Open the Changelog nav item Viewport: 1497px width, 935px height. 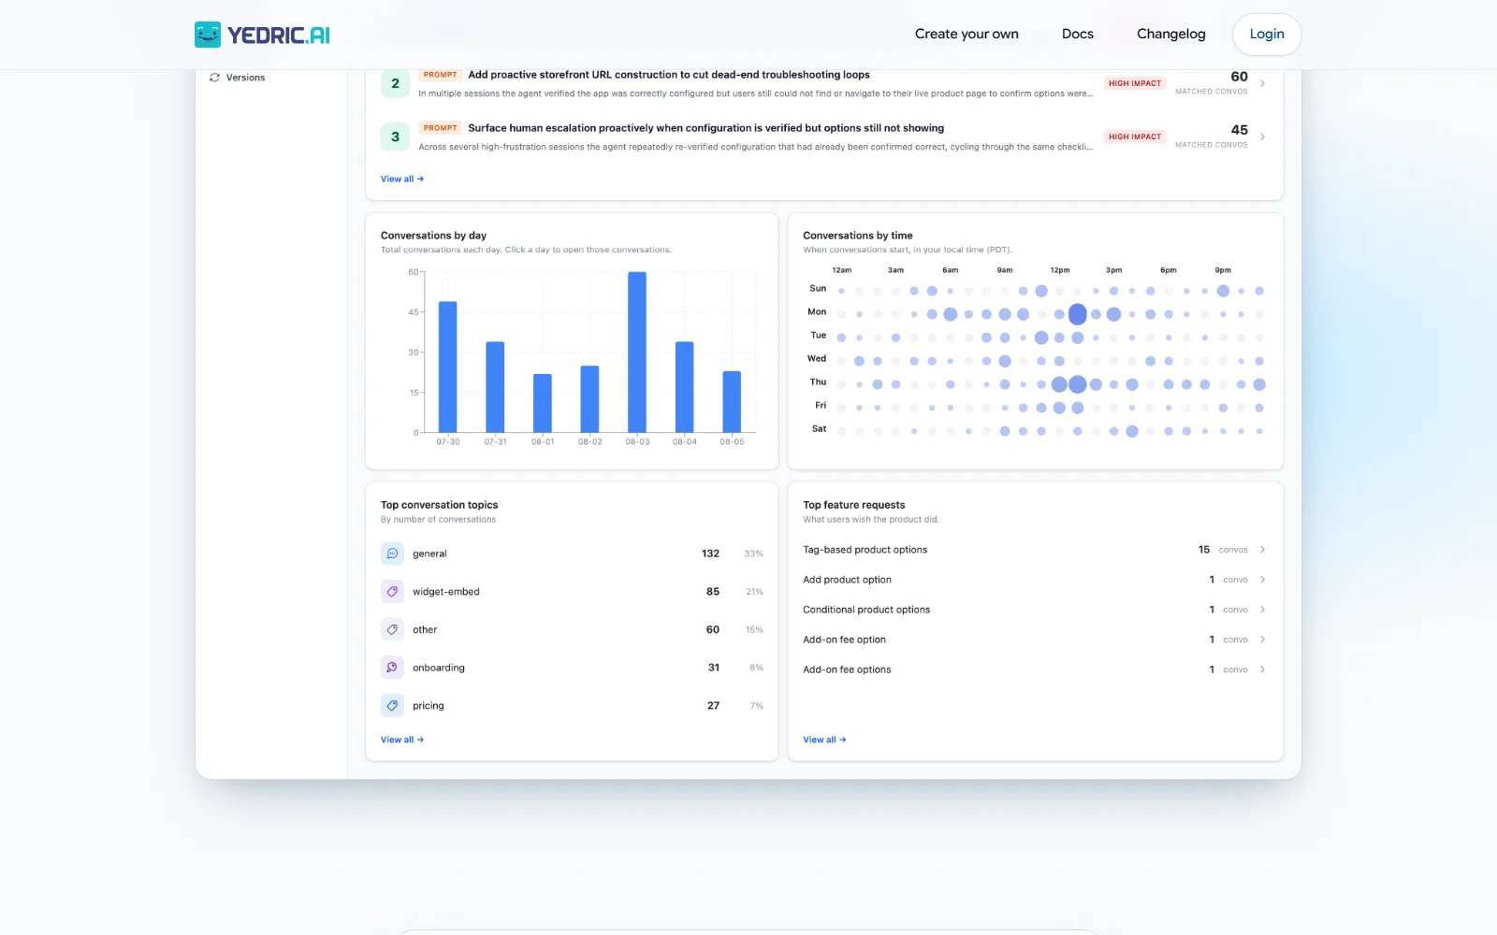(1170, 34)
